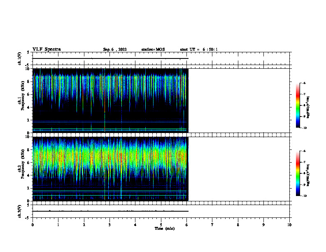Click the "5" tick on ch.1(V) axis

[28, 52]
